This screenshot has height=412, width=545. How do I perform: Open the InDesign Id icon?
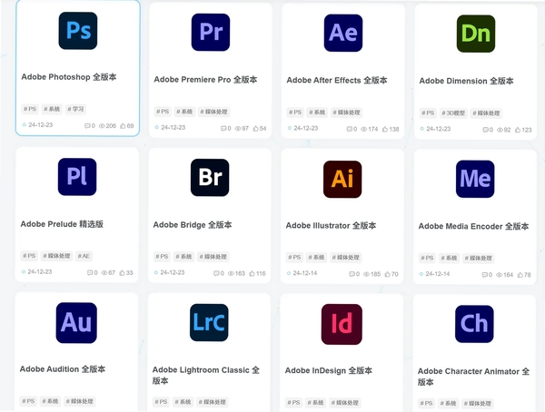pyautogui.click(x=342, y=325)
